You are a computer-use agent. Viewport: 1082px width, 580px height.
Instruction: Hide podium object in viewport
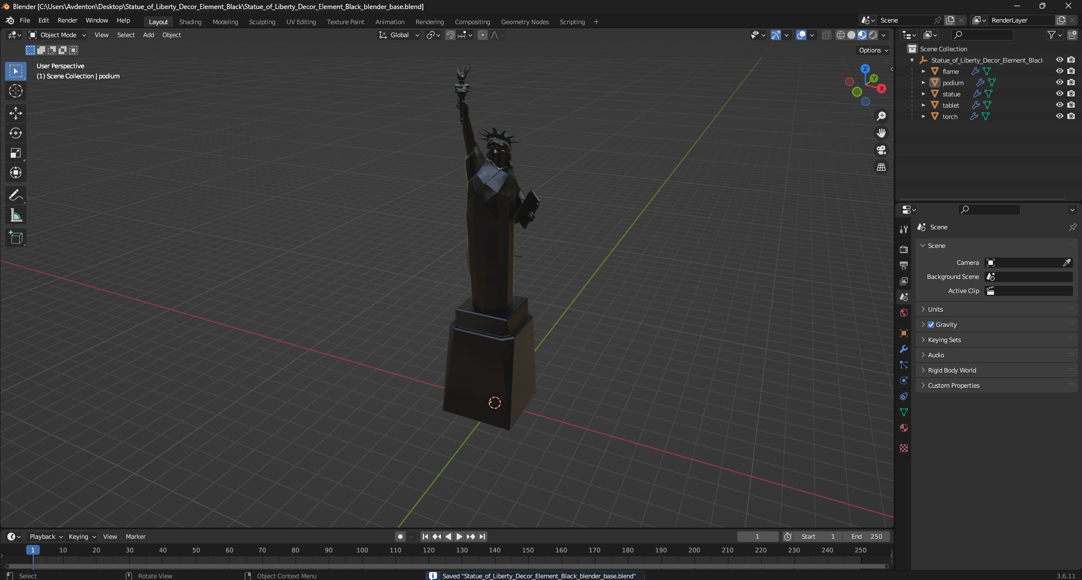1059,82
